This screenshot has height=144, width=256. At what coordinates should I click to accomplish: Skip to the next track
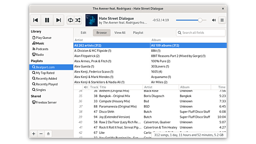tap(59, 20)
